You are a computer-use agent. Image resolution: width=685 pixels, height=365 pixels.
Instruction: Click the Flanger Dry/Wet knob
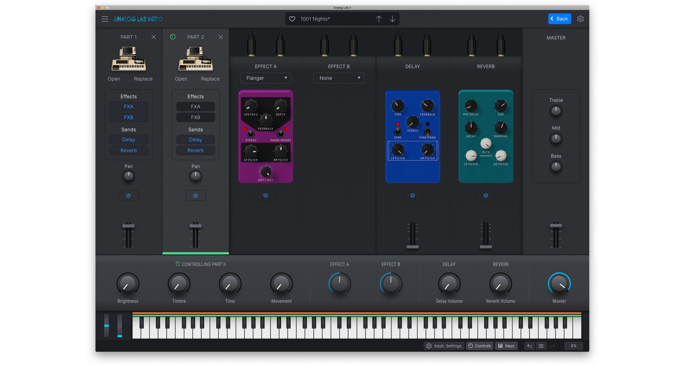266,172
